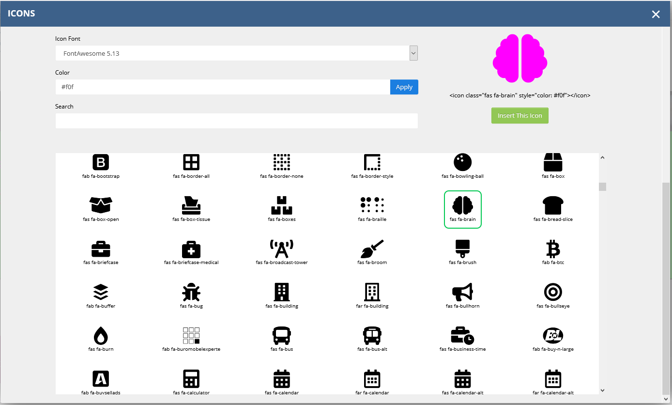The image size is (672, 405).
Task: Open the Icon Font dropdown
Action: click(x=236, y=53)
